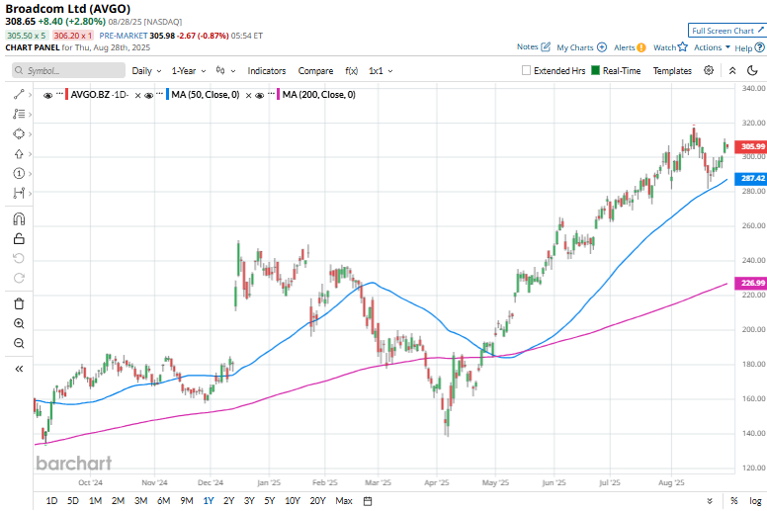Open the 1x1 grid layout dropdown
This screenshot has width=767, height=511.
(381, 71)
